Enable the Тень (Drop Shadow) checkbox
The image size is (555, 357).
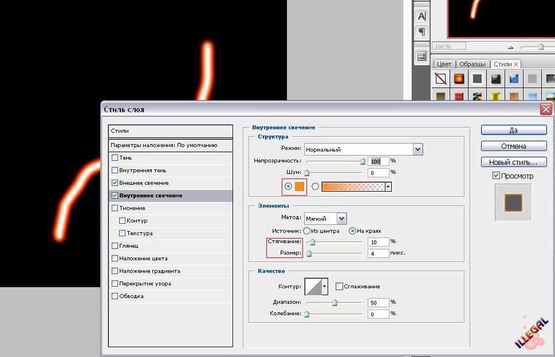(x=115, y=158)
